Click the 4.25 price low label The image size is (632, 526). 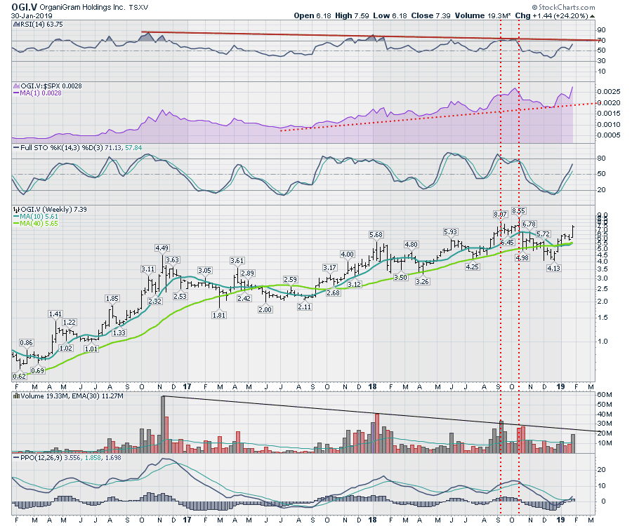[x=472, y=267]
